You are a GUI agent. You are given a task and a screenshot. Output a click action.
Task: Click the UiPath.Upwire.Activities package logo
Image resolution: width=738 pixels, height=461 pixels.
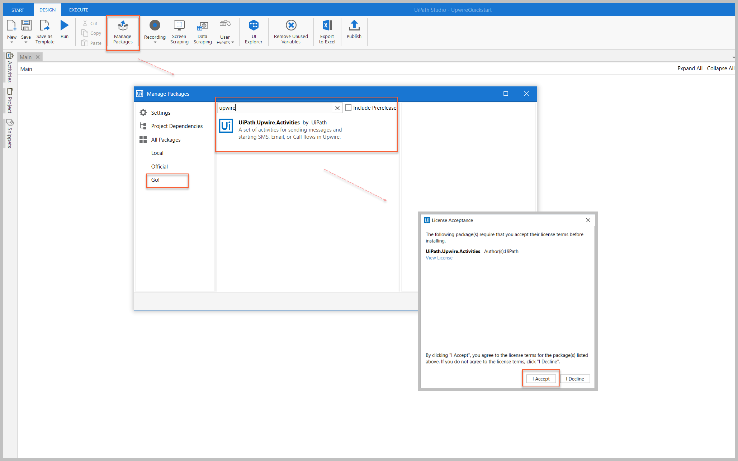(x=226, y=126)
